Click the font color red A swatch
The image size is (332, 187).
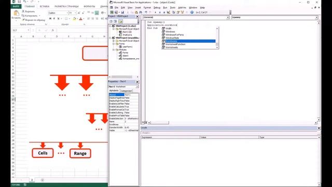tap(81, 19)
